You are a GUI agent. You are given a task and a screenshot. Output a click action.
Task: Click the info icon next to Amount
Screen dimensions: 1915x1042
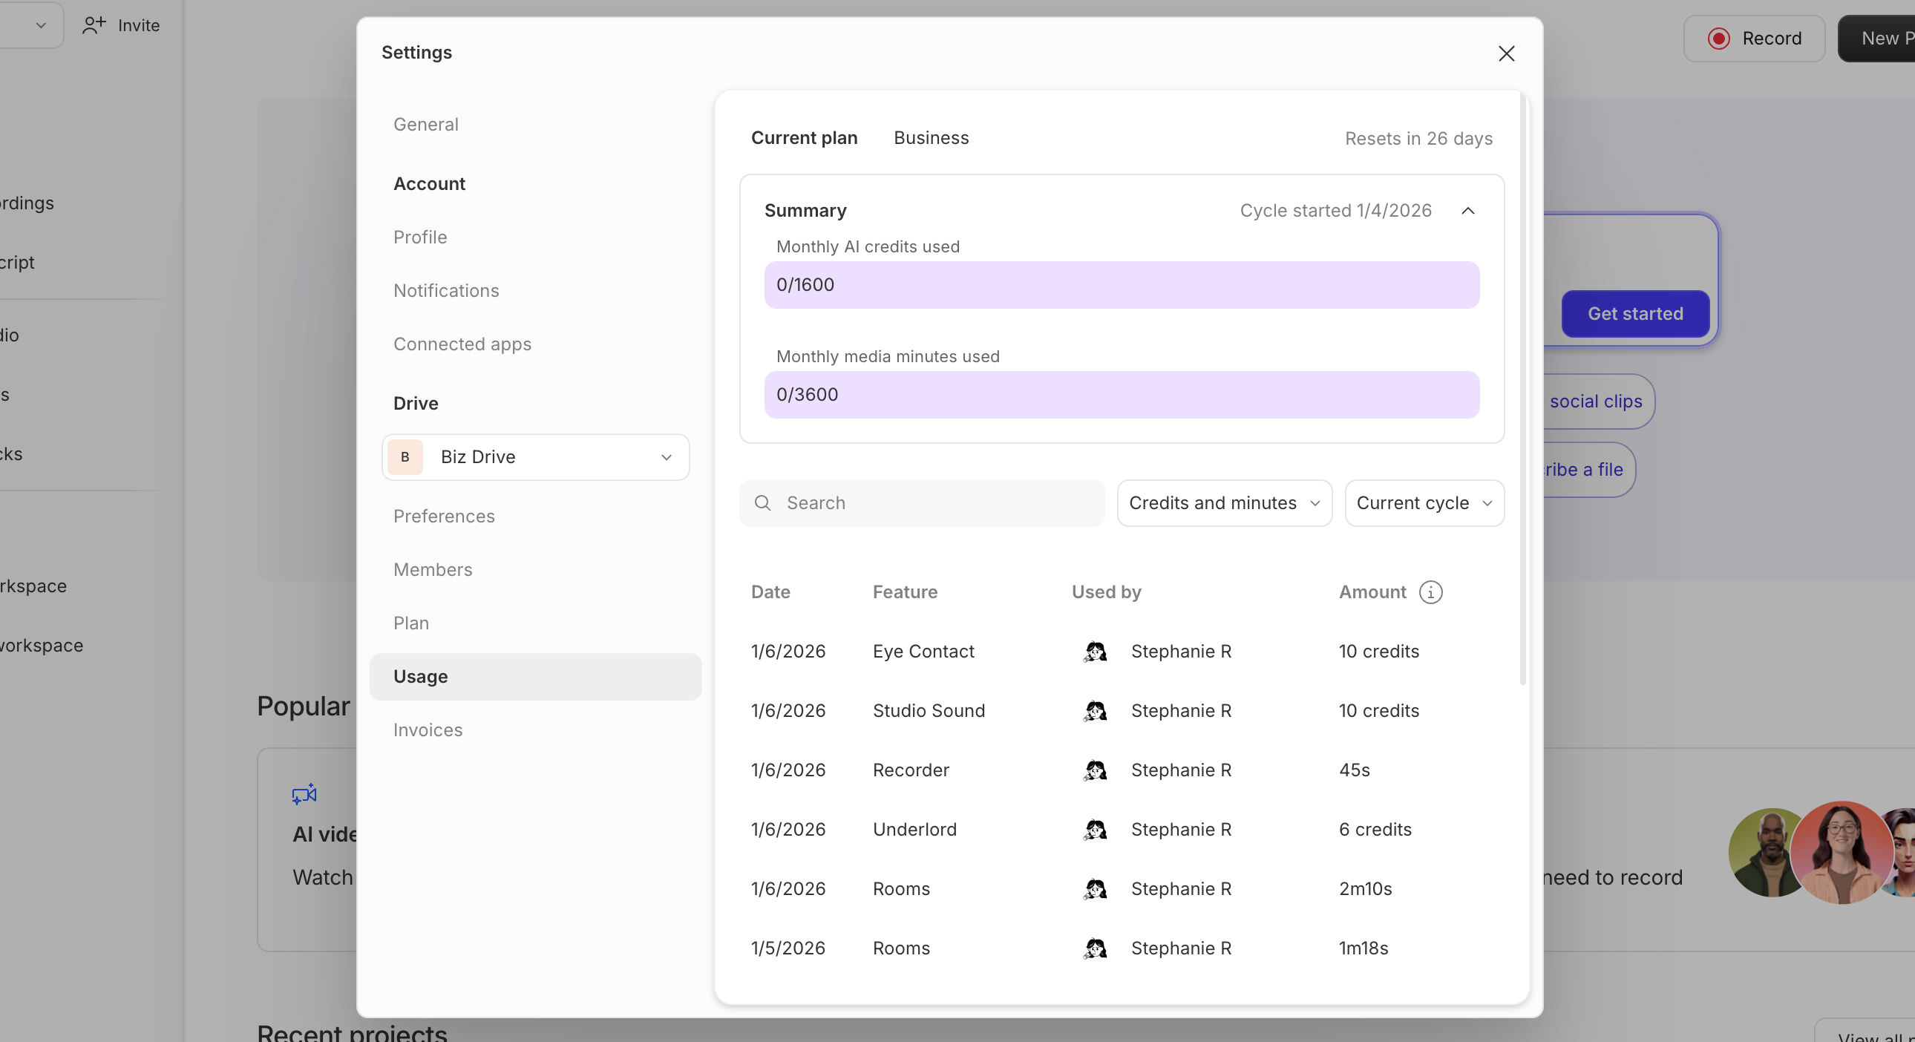pos(1431,592)
